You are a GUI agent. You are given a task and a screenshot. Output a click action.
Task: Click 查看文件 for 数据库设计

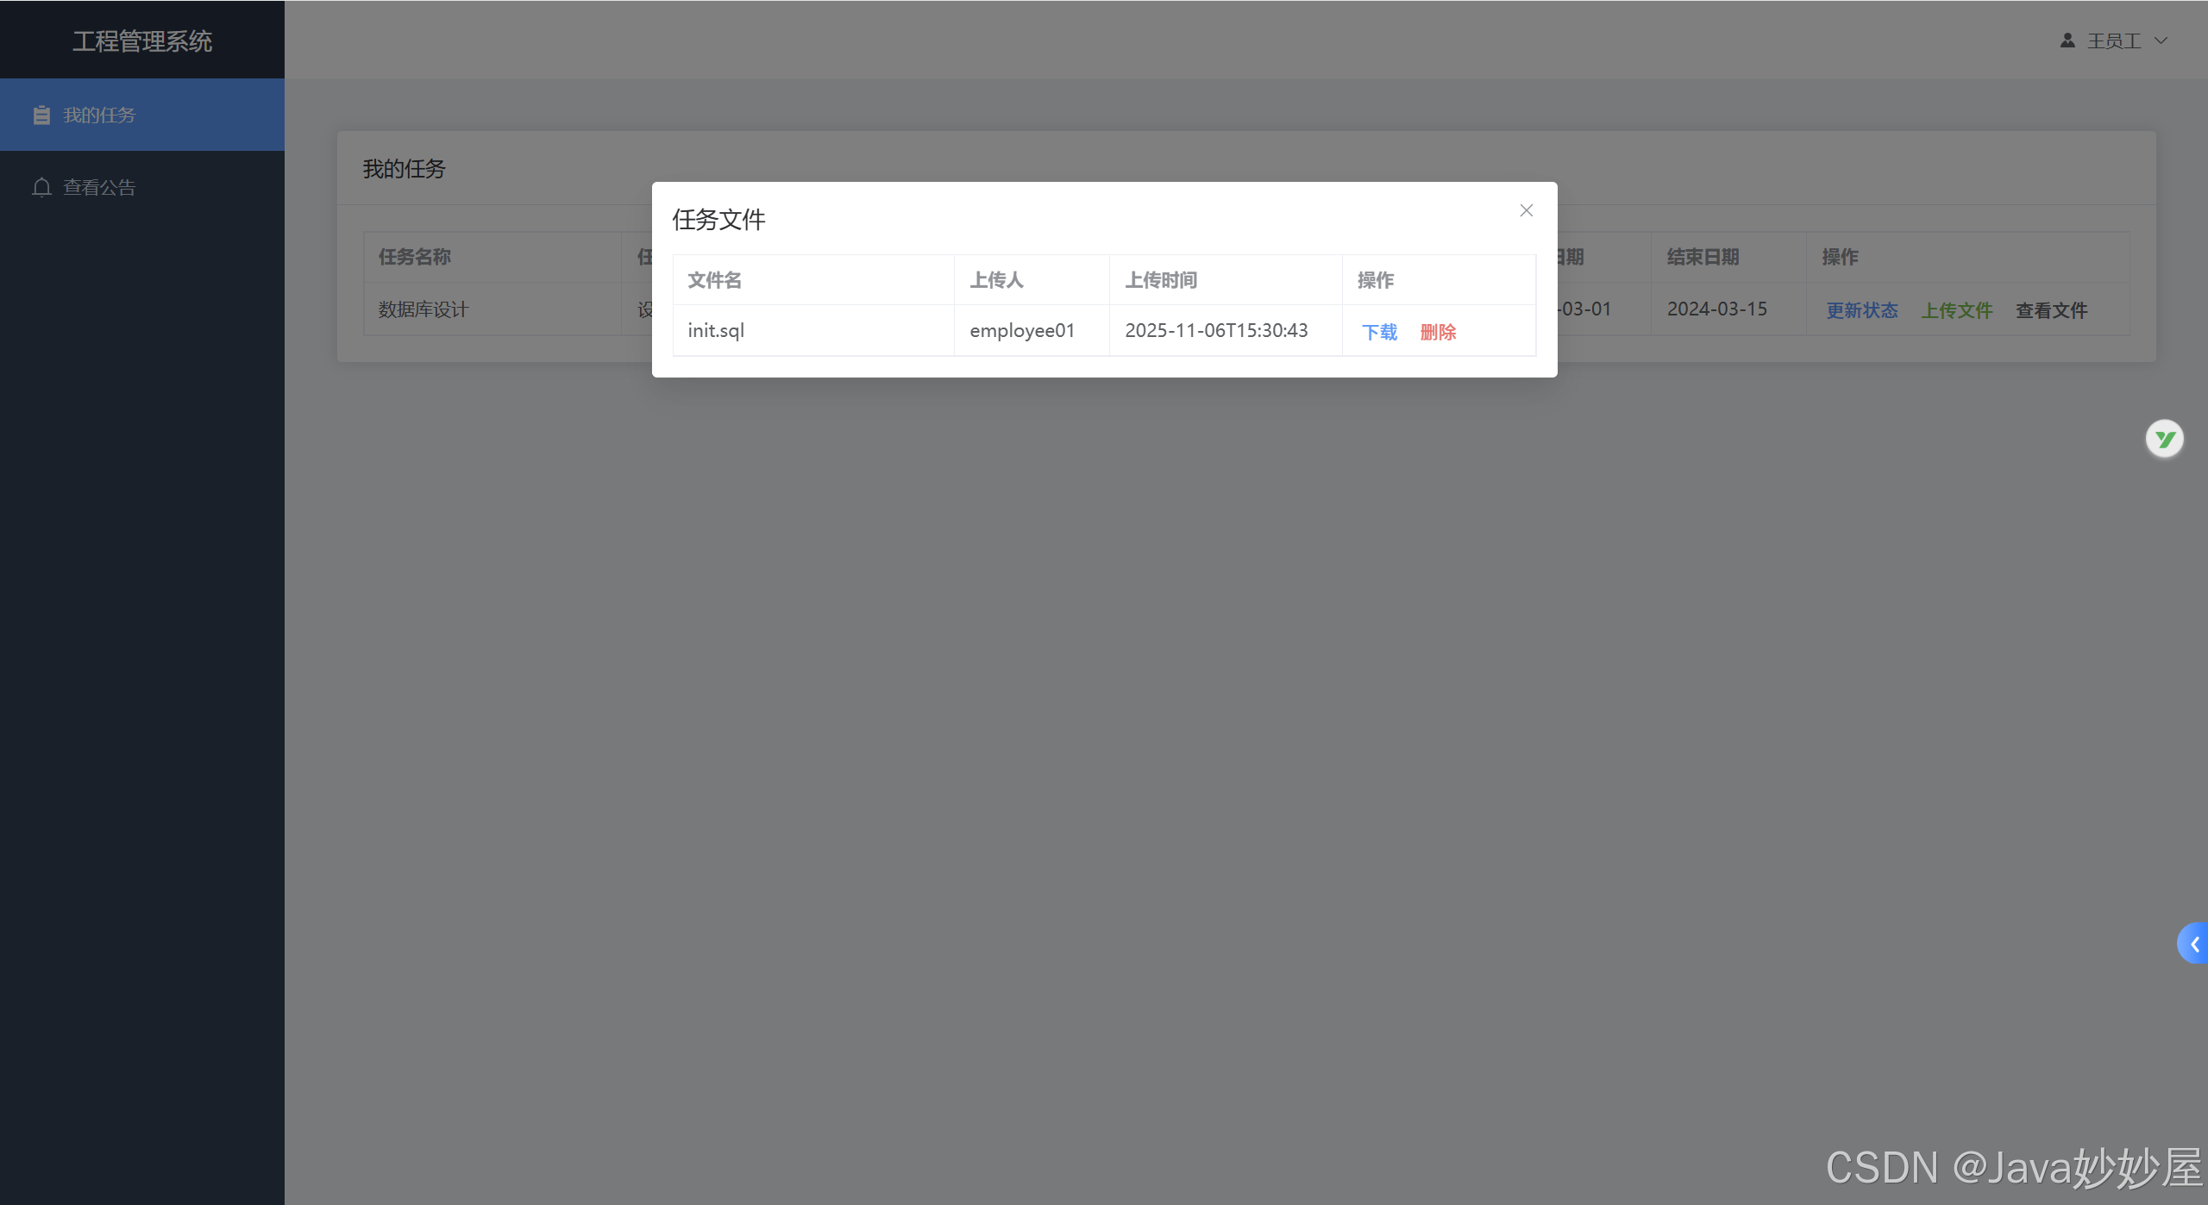pos(2051,310)
